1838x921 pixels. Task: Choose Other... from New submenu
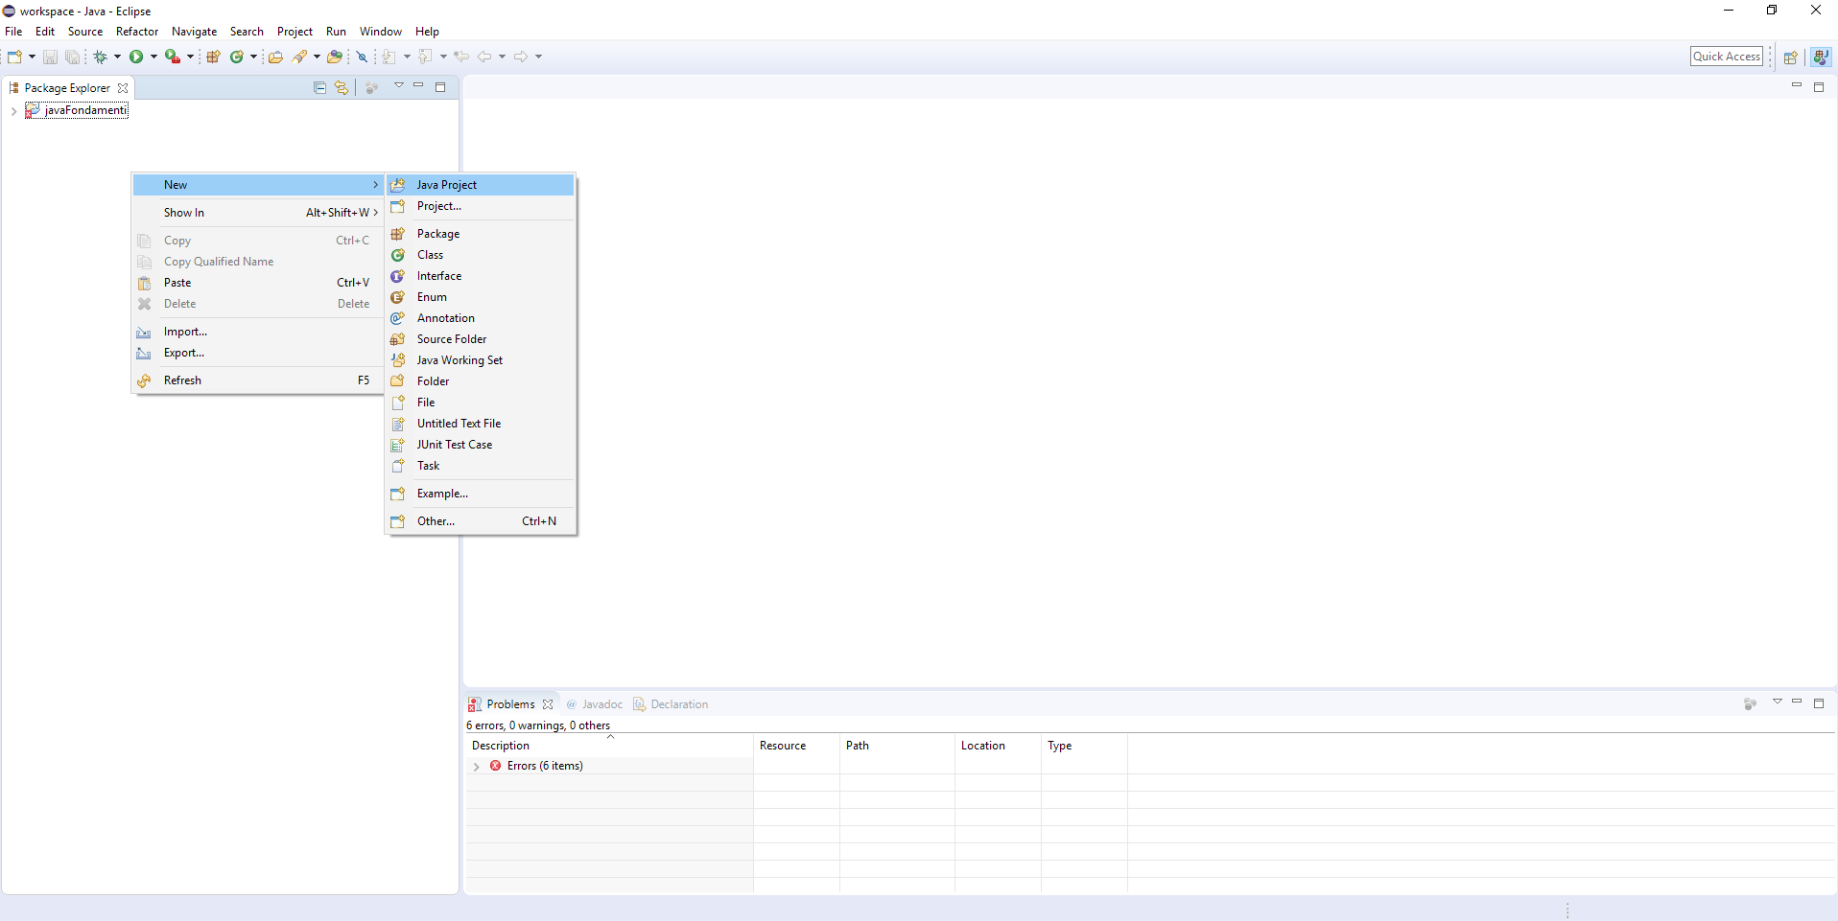click(x=480, y=521)
